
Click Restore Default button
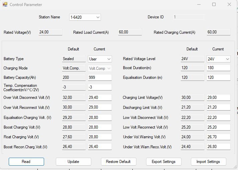(x=118, y=162)
